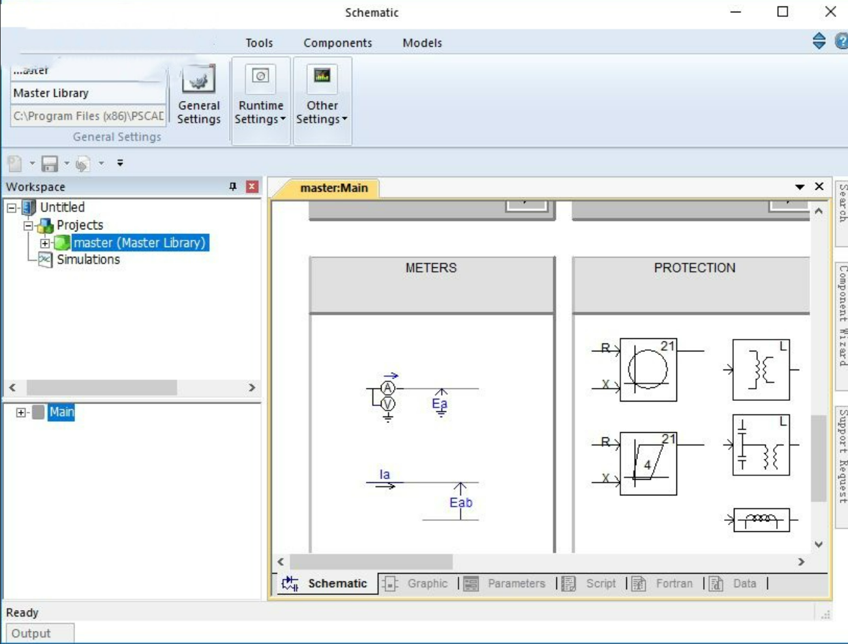Open the Models ribbon tab

[422, 43]
